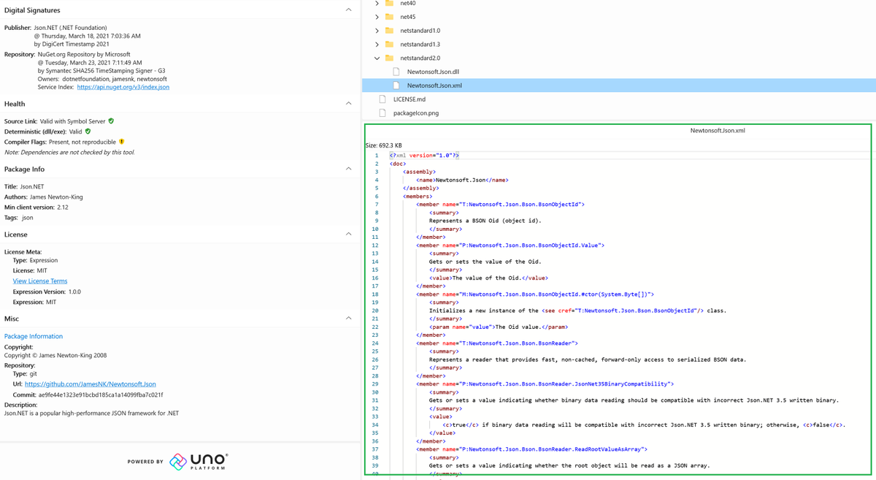
Task: Click the Expression Version 1.0.0 text
Action: point(47,292)
